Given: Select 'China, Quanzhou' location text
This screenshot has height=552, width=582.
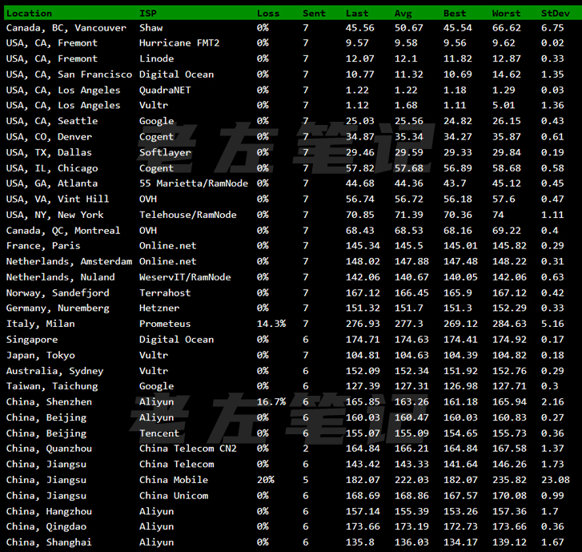Looking at the screenshot, I should (x=49, y=449).
